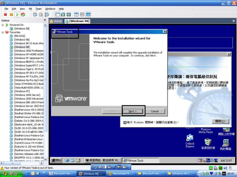Click En language indicator in guest tray

click(x=208, y=160)
